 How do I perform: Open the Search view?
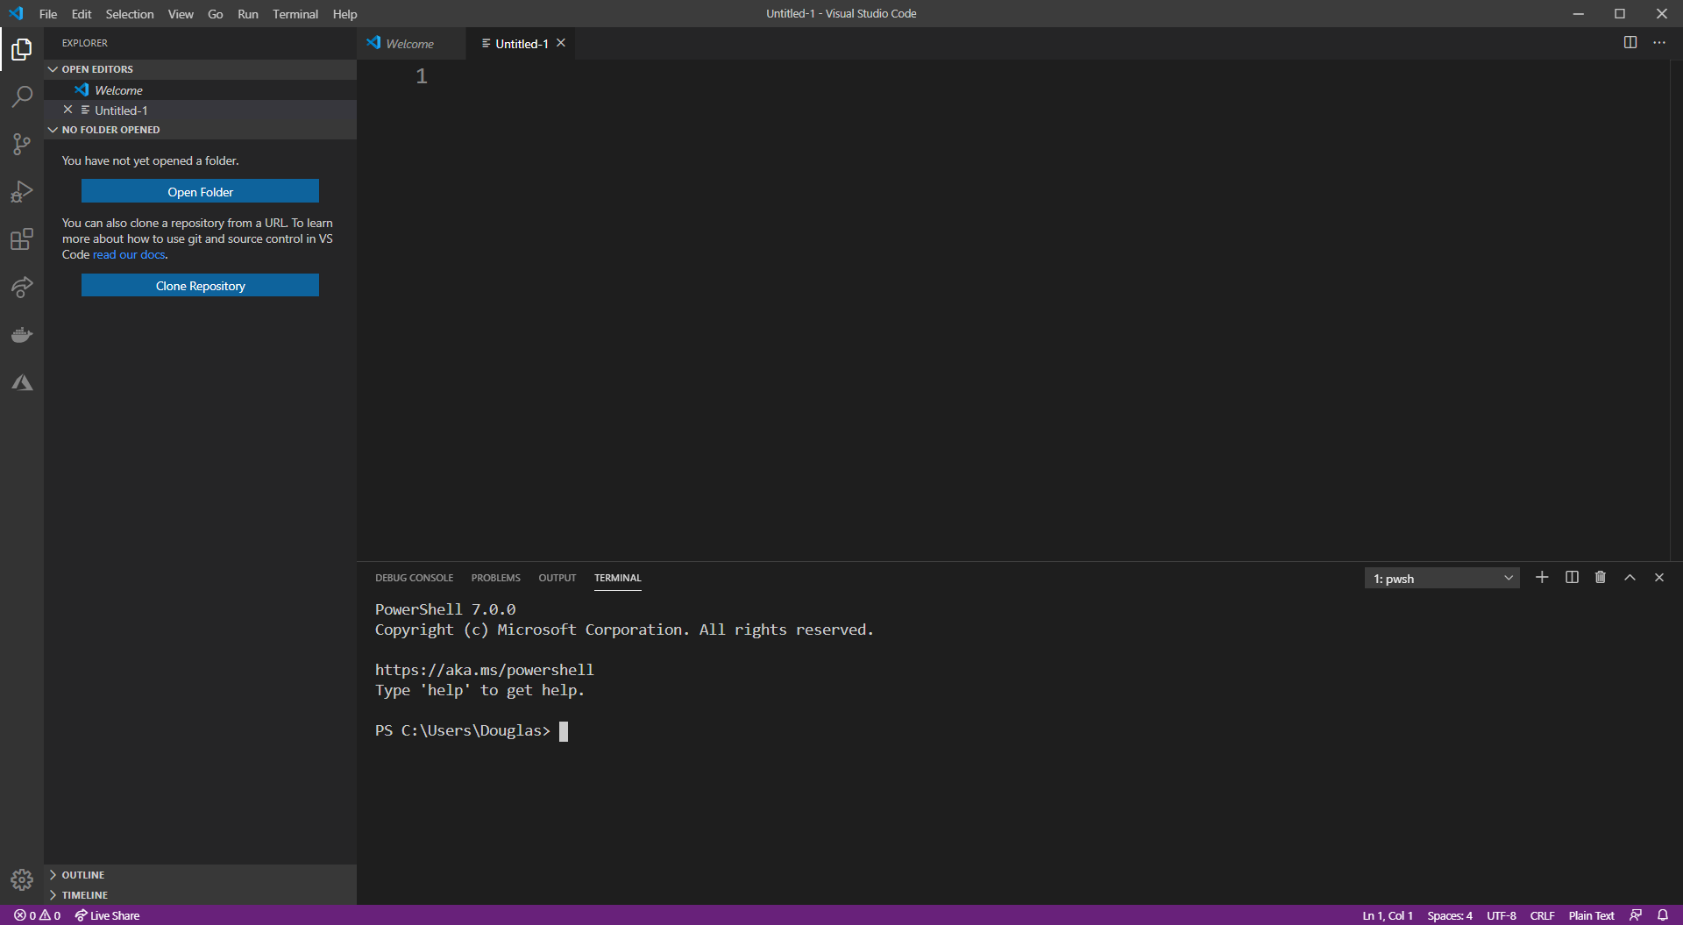pos(21,96)
